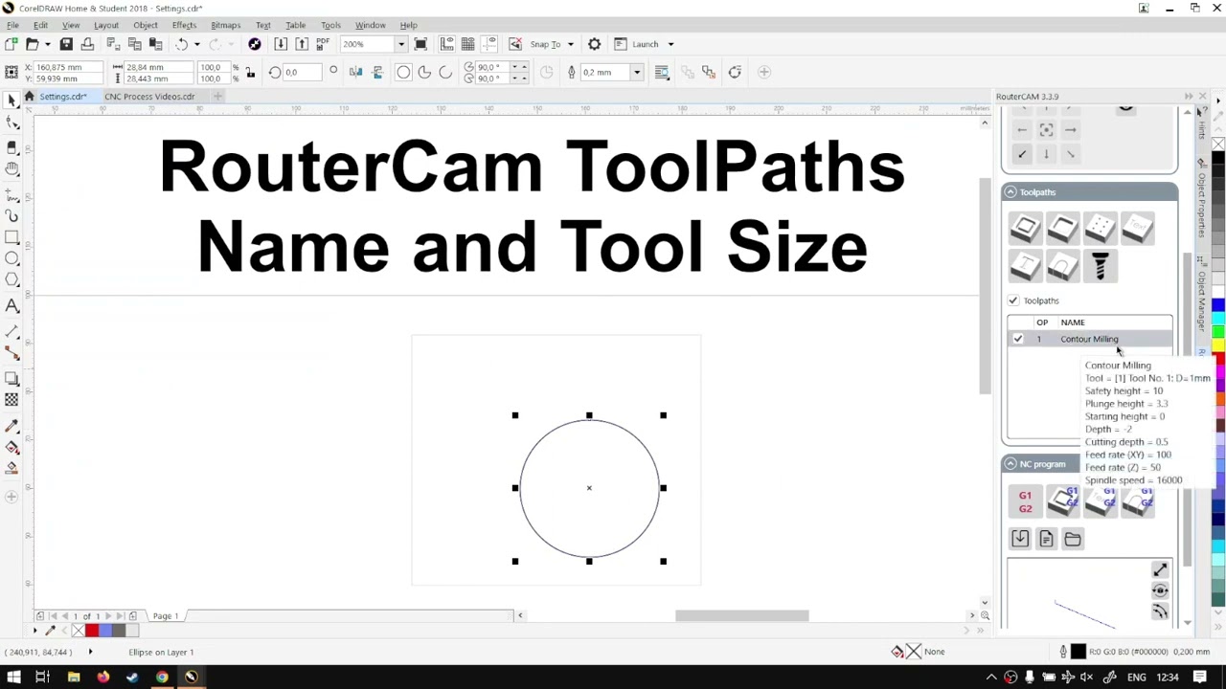Click the Arc shape button in property bar
The height and width of the screenshot is (689, 1226).
(445, 73)
